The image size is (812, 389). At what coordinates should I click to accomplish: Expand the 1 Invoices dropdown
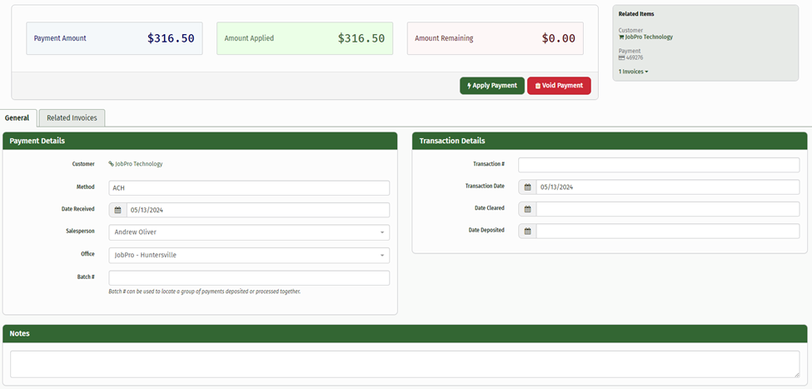tap(633, 72)
